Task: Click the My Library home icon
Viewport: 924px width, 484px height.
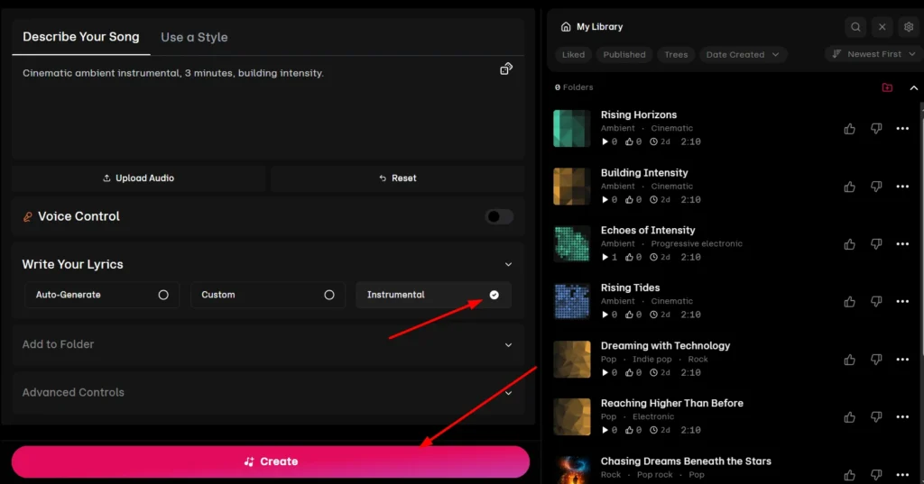Action: pos(566,26)
